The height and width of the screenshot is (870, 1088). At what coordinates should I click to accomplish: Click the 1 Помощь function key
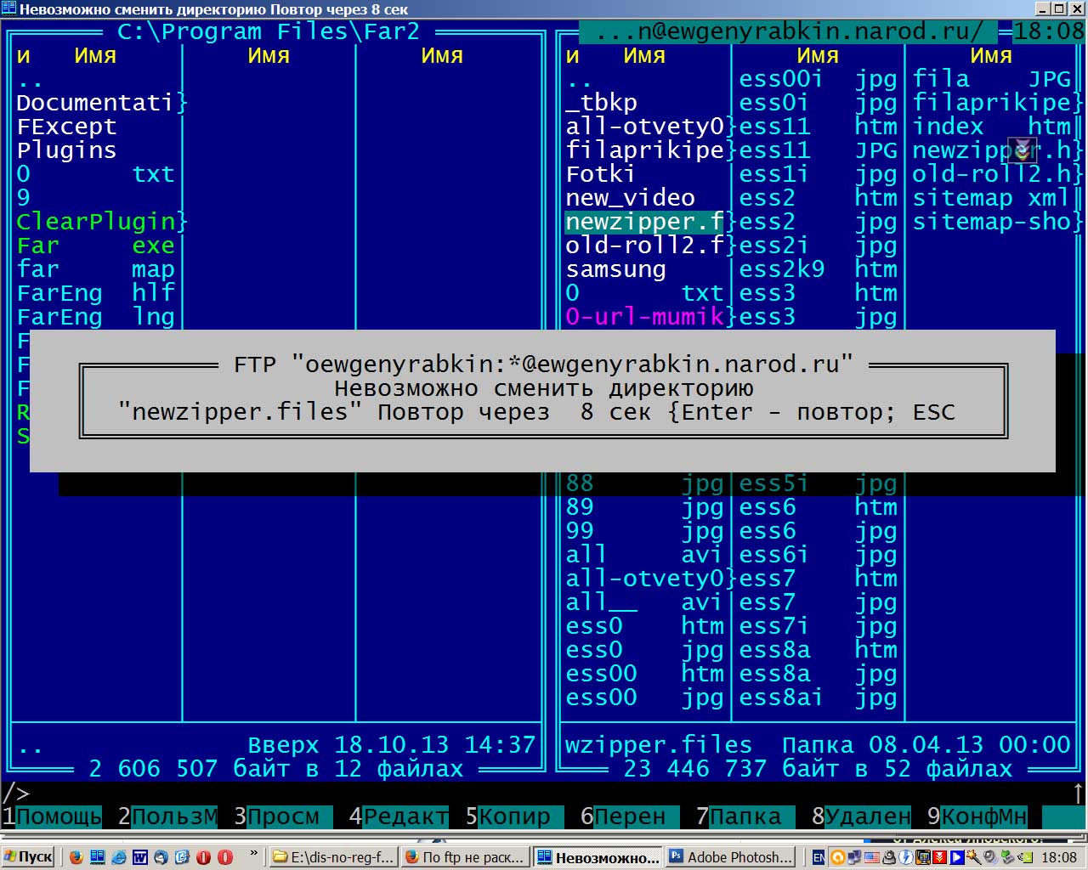(52, 816)
